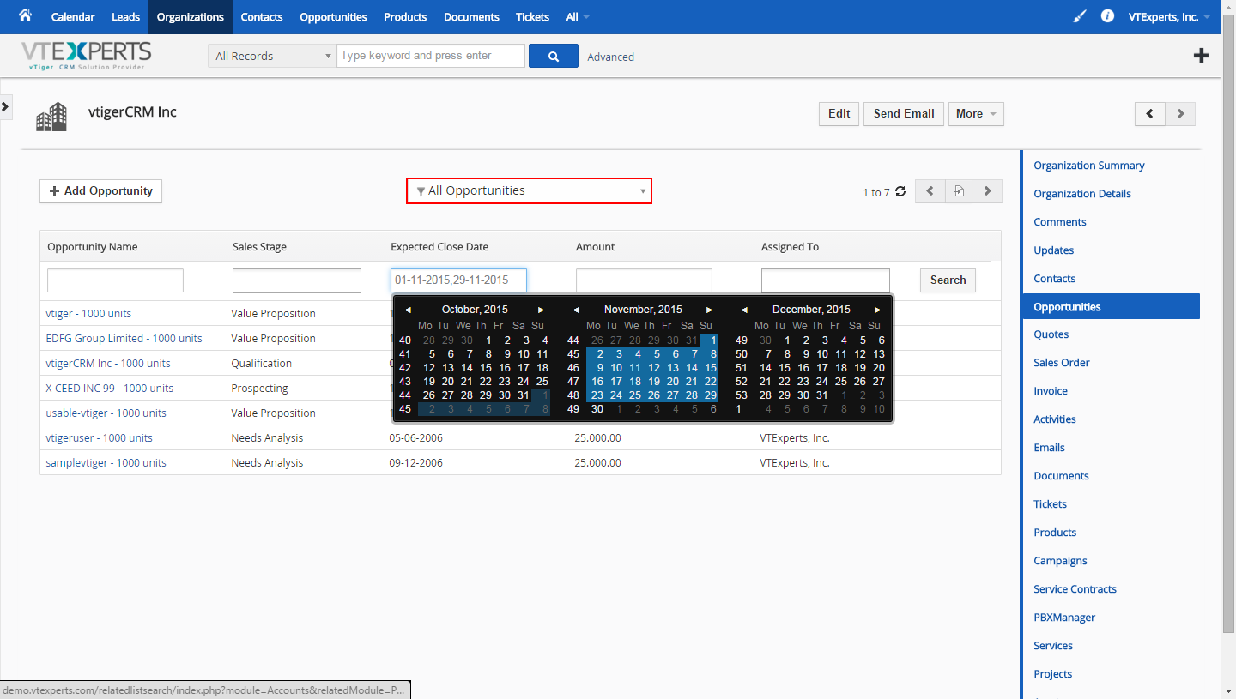
Task: Open PBXManager in sidebar
Action: (x=1064, y=618)
